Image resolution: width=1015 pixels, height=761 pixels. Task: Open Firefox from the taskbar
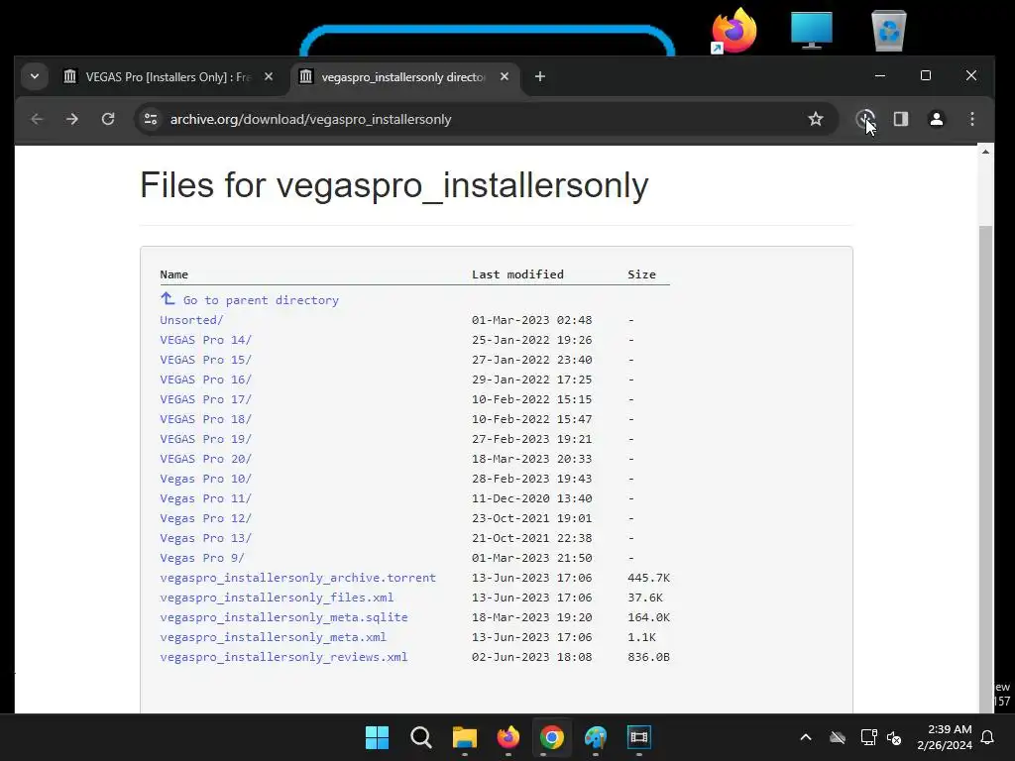pyautogui.click(x=508, y=737)
